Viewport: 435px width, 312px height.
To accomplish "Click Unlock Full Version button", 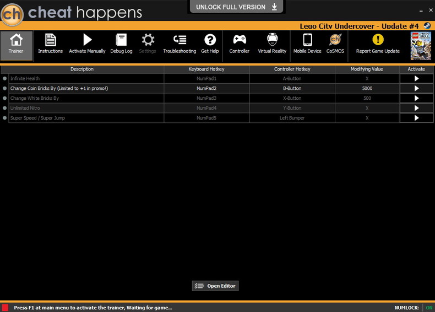I will 236,7.
